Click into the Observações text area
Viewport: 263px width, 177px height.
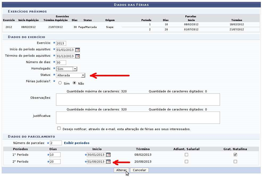(x=138, y=100)
